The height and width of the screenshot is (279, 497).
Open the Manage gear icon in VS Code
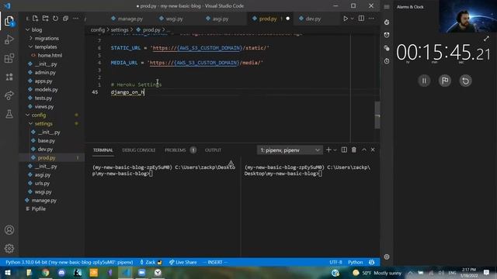[x=9, y=248]
